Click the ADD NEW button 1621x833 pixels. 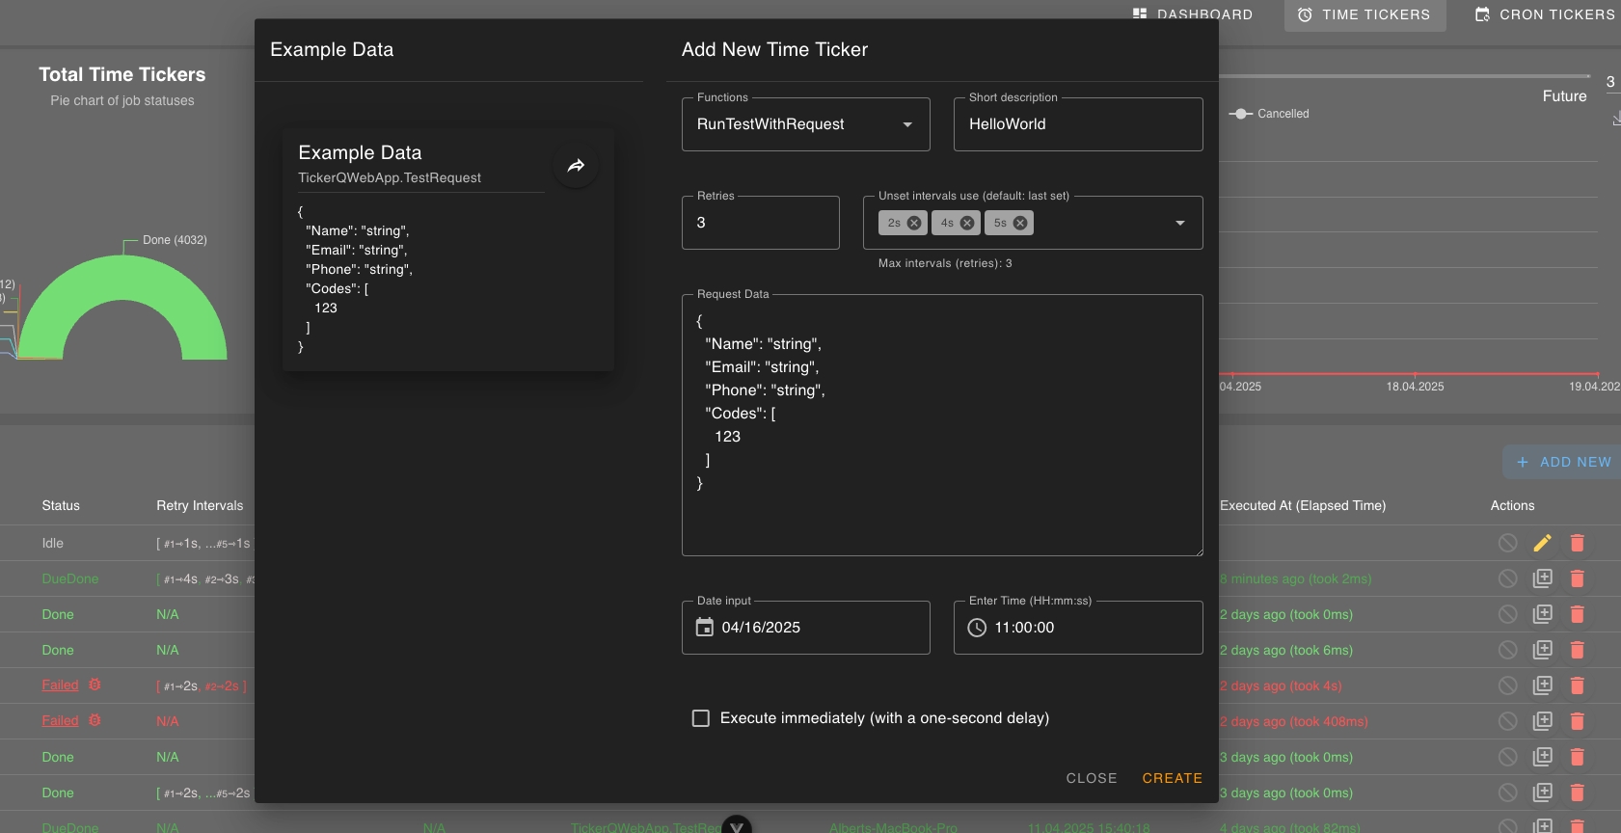[1562, 462]
